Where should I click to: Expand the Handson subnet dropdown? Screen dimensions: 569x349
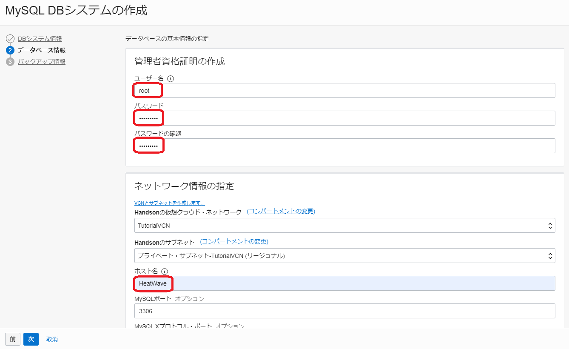tap(344, 256)
